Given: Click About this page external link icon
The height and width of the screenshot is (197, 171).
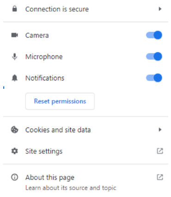Looking at the screenshot, I should pyautogui.click(x=160, y=177).
